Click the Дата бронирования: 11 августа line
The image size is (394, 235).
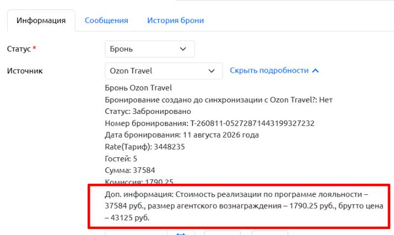click(182, 135)
